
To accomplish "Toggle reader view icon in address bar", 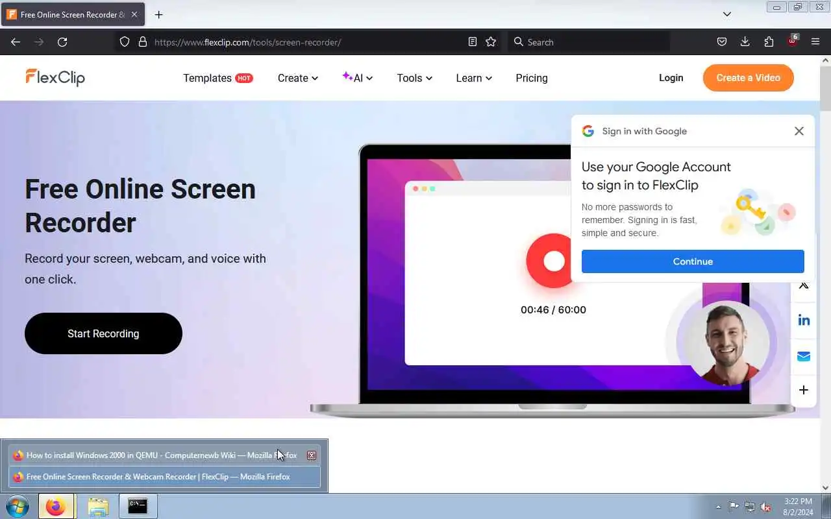I will 473,42.
